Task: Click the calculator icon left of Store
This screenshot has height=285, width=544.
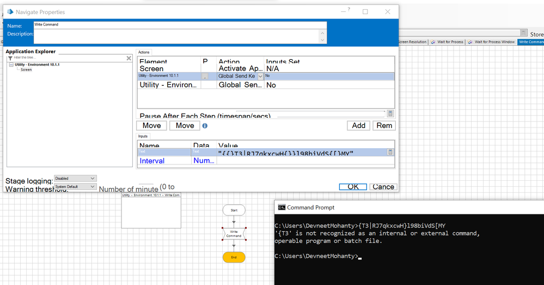Action: (523, 33)
